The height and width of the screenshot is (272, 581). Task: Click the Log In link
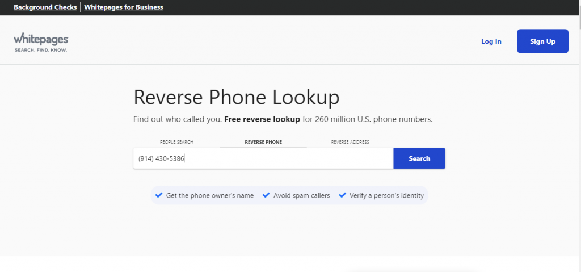491,41
